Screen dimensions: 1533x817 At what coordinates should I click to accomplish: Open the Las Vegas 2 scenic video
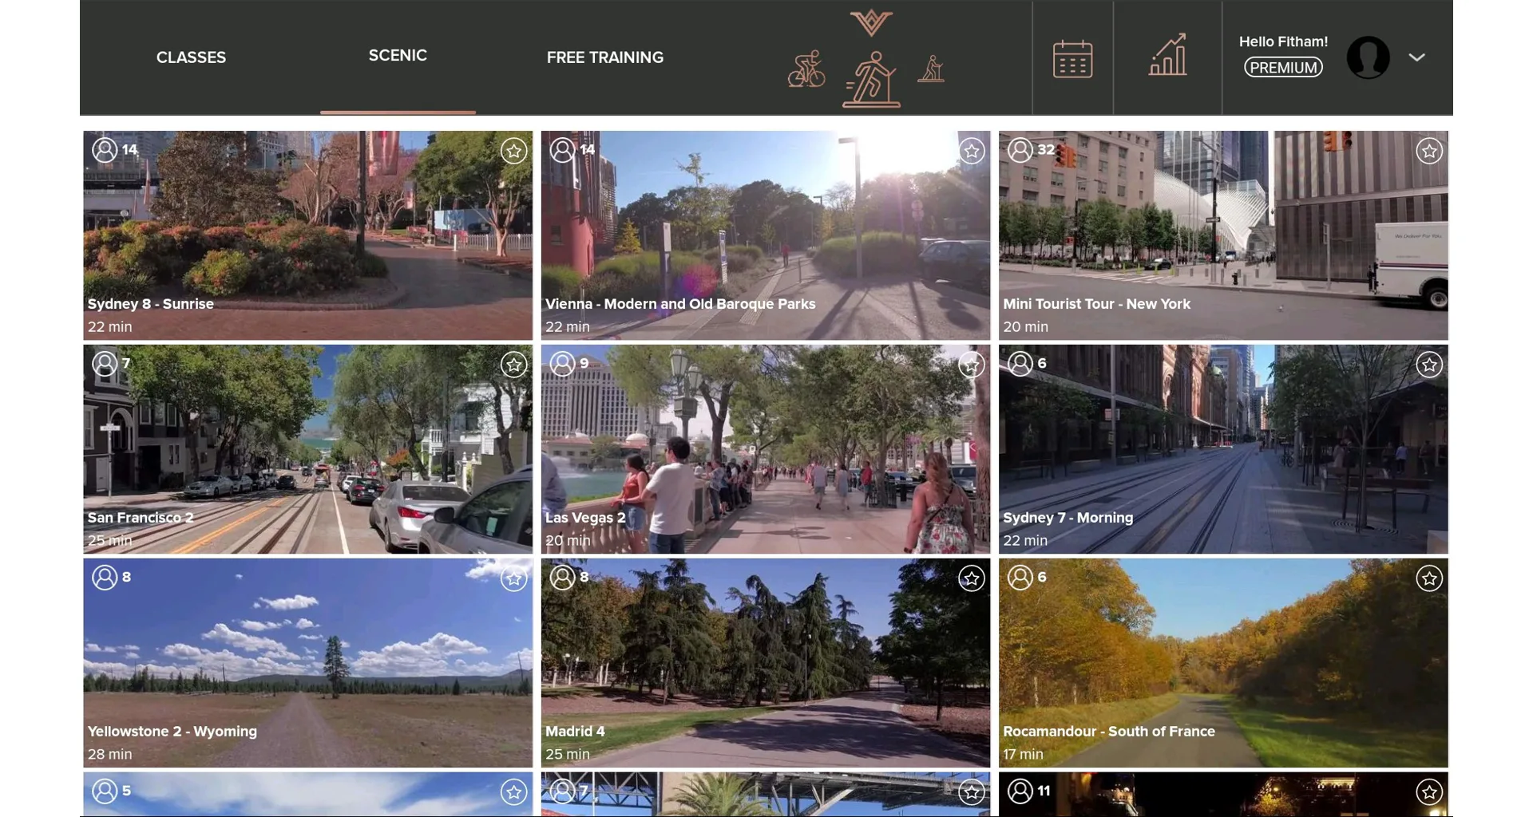(765, 449)
